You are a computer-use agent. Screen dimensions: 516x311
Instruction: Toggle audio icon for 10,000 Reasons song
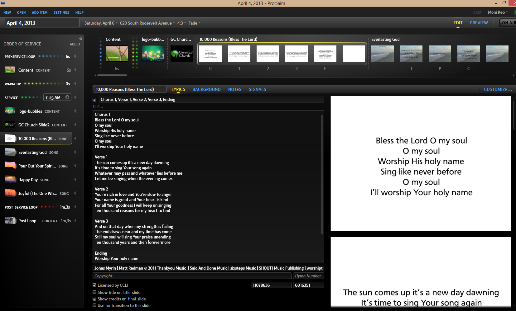[x=75, y=139]
